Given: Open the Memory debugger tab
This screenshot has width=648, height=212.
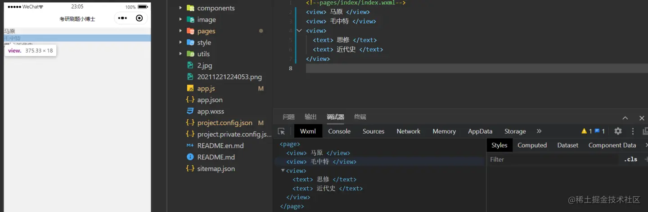Looking at the screenshot, I should click(x=444, y=131).
